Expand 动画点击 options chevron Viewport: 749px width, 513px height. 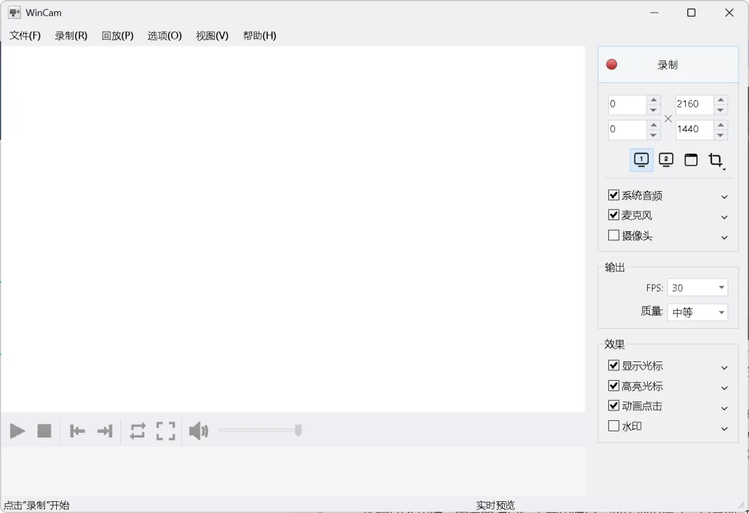[x=724, y=408]
